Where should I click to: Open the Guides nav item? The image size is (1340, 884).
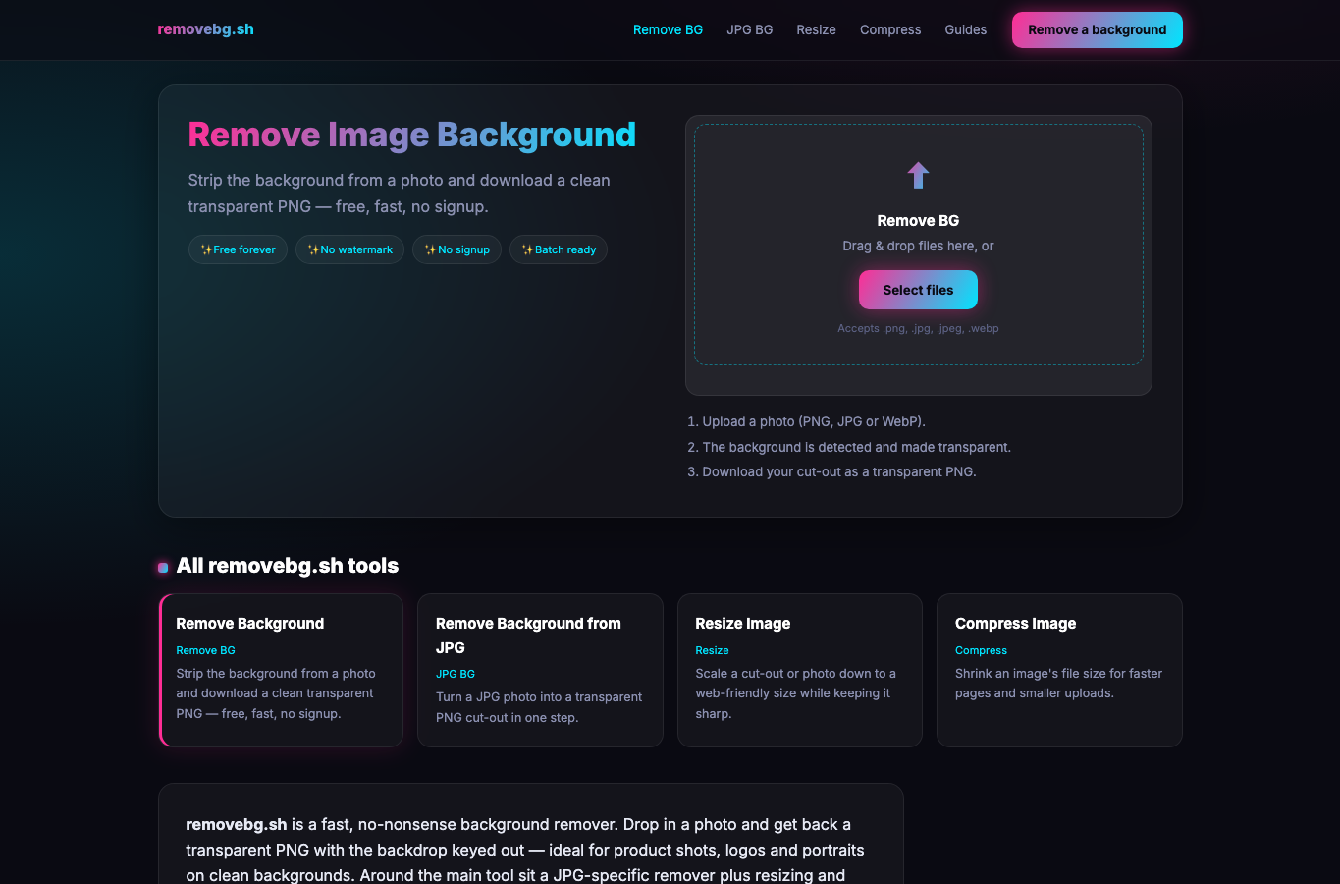(x=965, y=29)
